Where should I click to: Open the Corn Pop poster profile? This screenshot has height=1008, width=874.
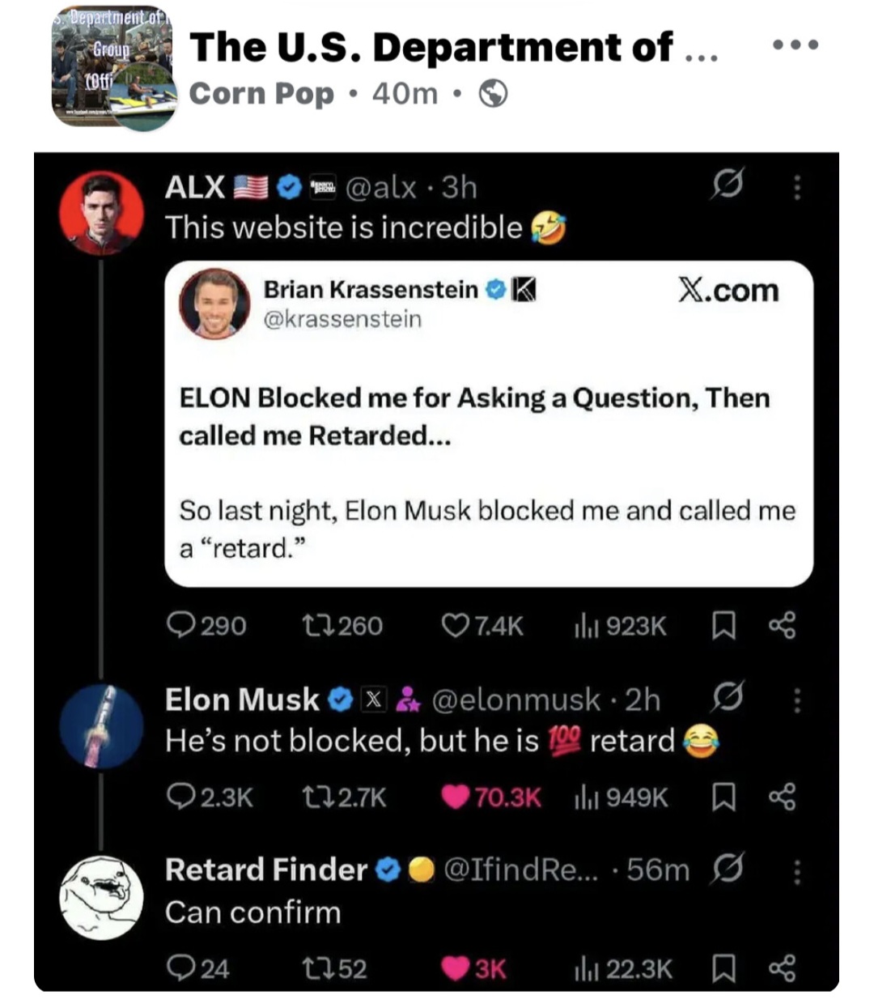pyautogui.click(x=261, y=95)
